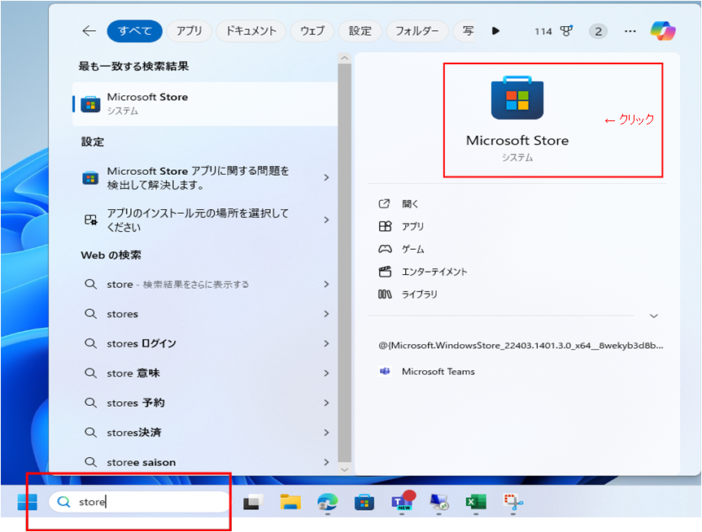This screenshot has width=702, height=532.
Task: Switch to the フォルダー filter tab
Action: point(416,31)
